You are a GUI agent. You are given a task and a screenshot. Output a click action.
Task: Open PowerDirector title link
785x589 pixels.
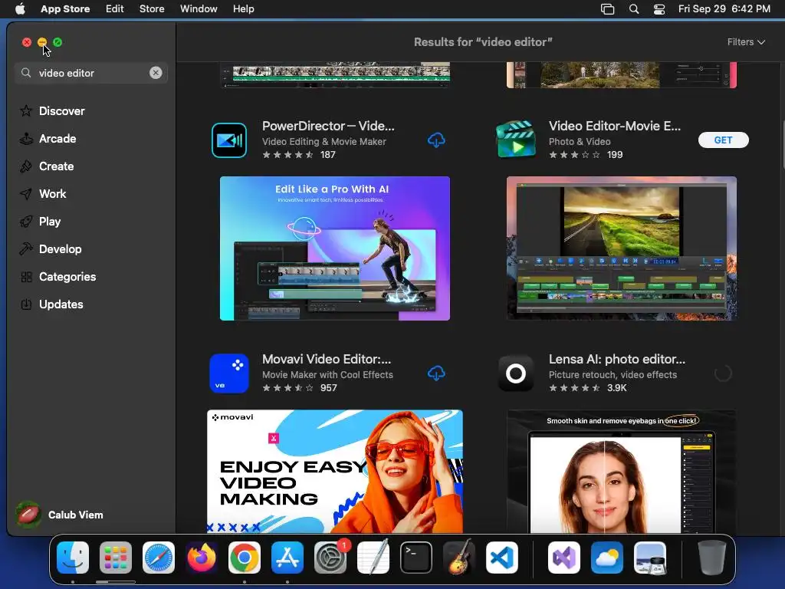click(x=328, y=126)
